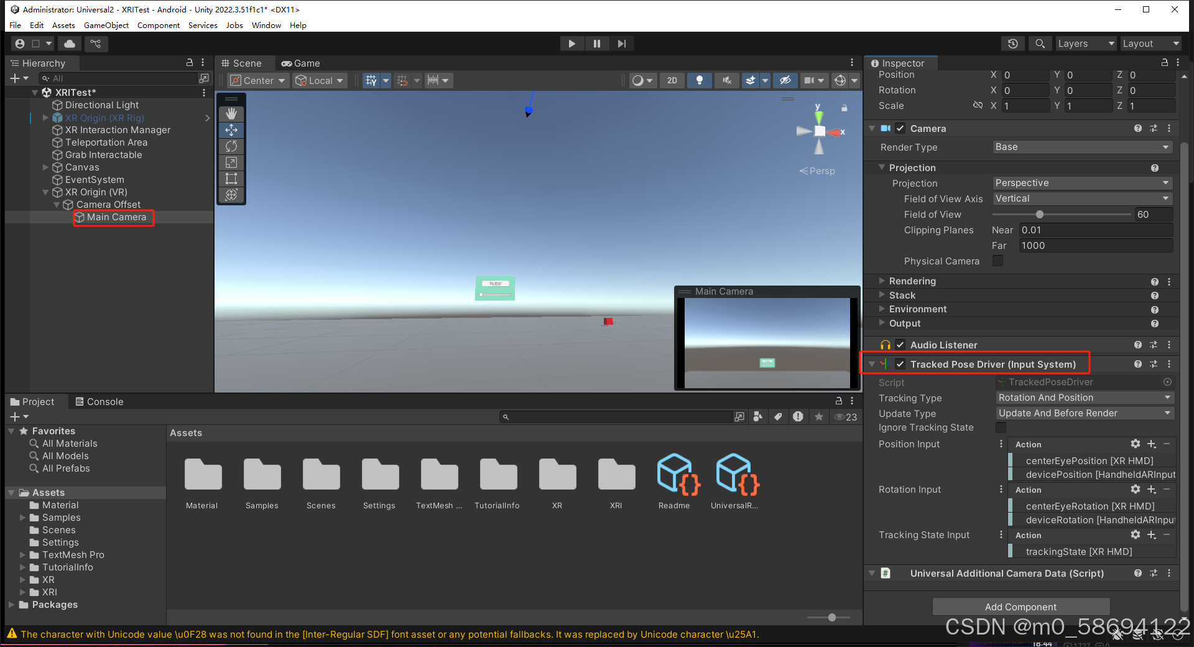Disable the Tracked Pose Driver component checkbox
Image resolution: width=1194 pixels, height=647 pixels.
[900, 364]
